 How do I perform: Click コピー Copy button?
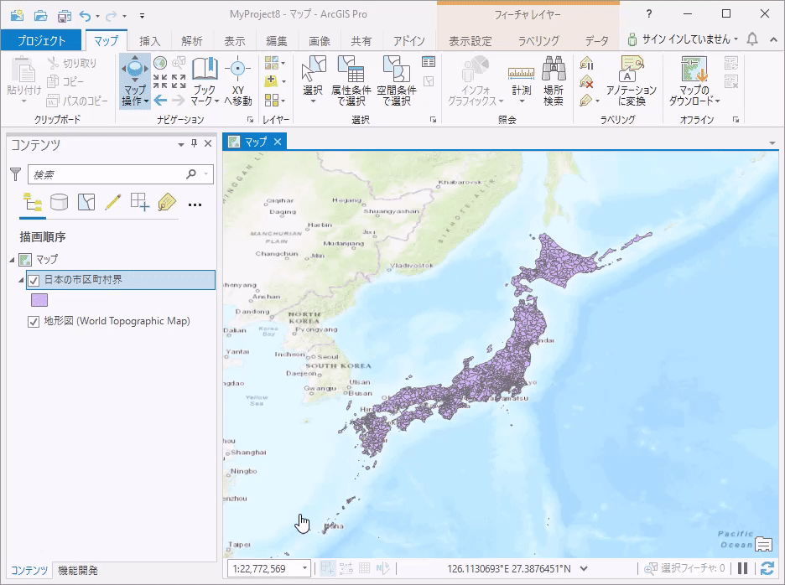pyautogui.click(x=65, y=81)
